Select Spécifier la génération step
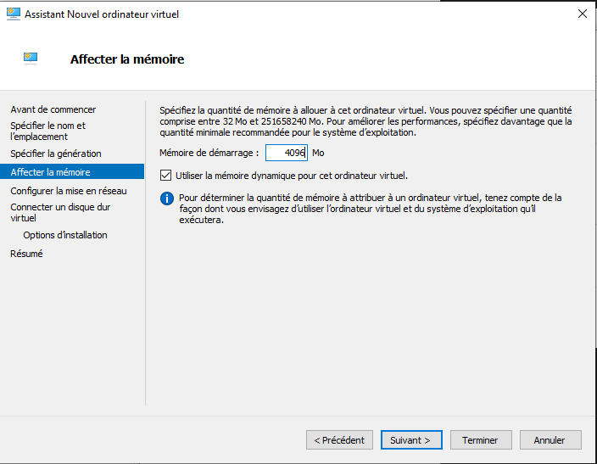Screen dimensions: 597x464 pyautogui.click(x=56, y=154)
